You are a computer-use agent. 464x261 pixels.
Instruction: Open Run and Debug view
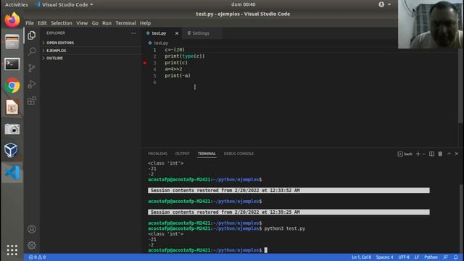pos(32,84)
